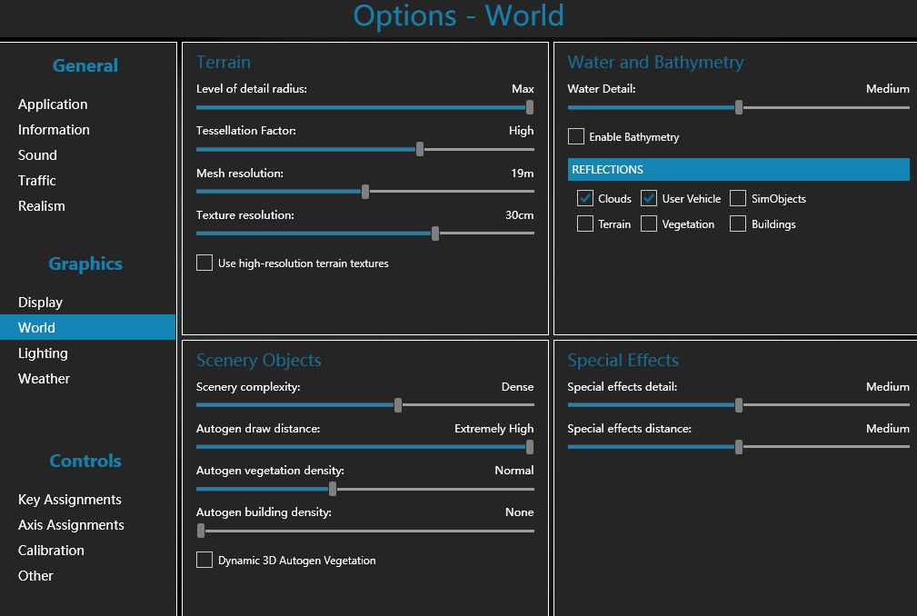Toggle Terrain reflections checkbox
Viewport: 917px width, 616px height.
(x=585, y=224)
